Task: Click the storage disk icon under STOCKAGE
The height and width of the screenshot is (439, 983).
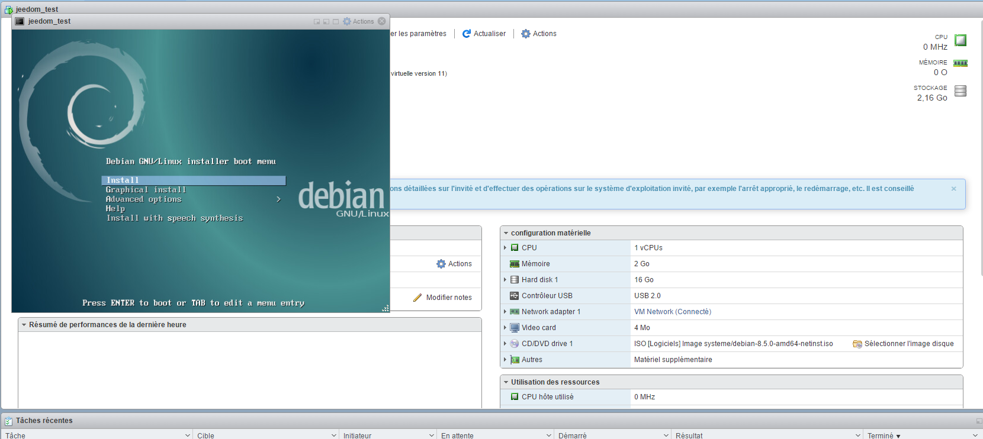Action: click(x=960, y=91)
